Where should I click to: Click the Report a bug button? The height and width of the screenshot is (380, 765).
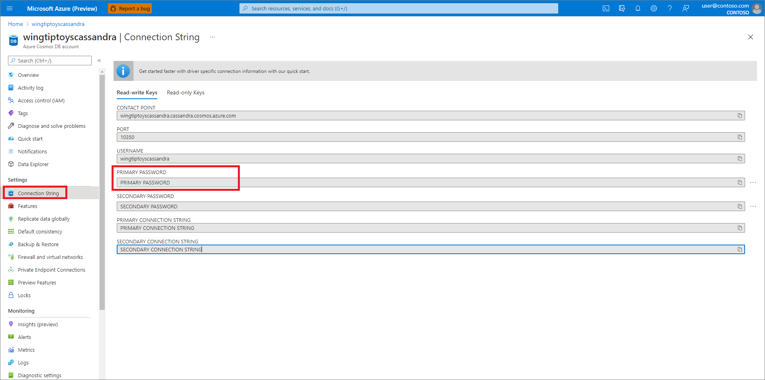tap(130, 8)
